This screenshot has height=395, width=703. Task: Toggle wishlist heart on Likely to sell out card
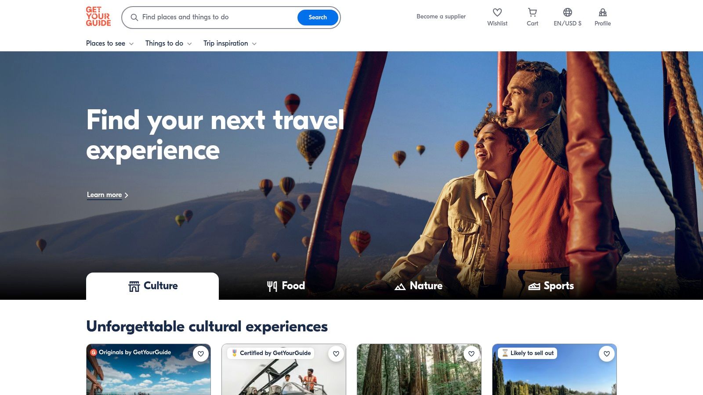click(607, 354)
